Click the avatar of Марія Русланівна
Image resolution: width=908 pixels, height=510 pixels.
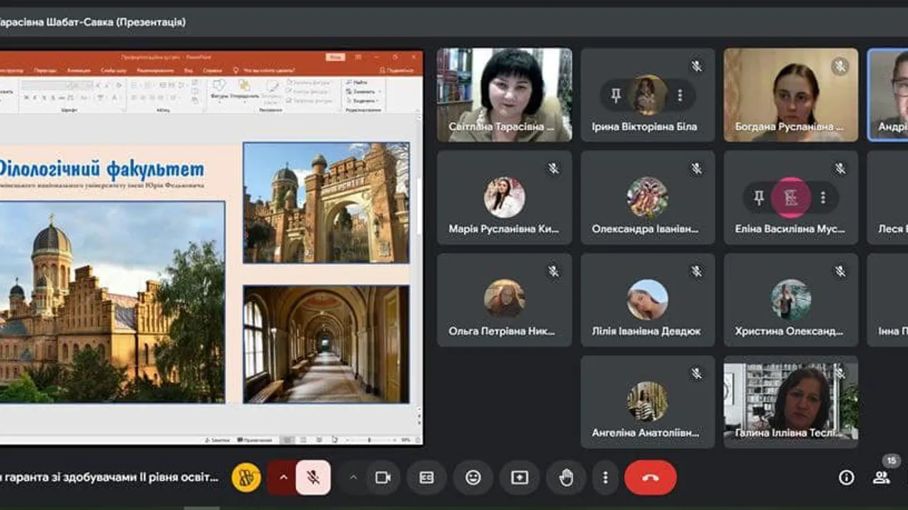point(505,197)
